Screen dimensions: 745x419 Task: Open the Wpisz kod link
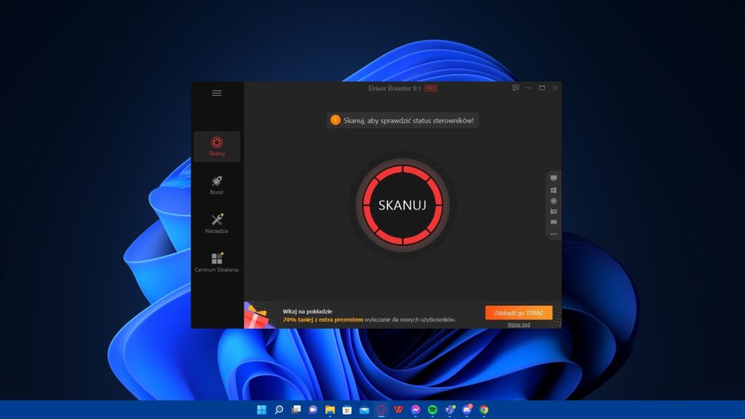click(518, 325)
